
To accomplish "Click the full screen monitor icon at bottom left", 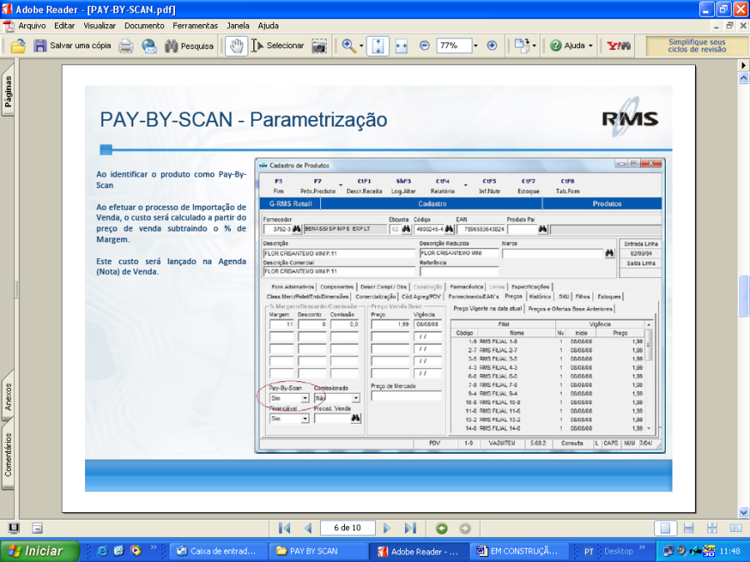I will click(14, 528).
